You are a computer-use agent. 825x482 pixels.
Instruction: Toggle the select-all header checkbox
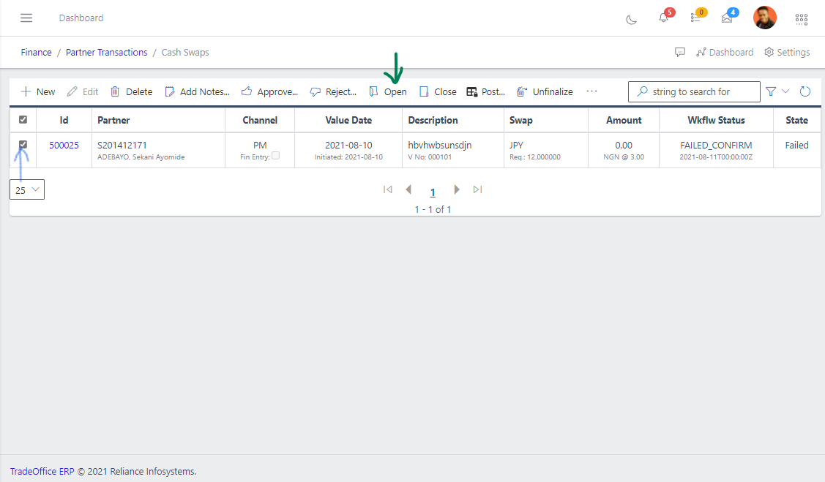(23, 120)
